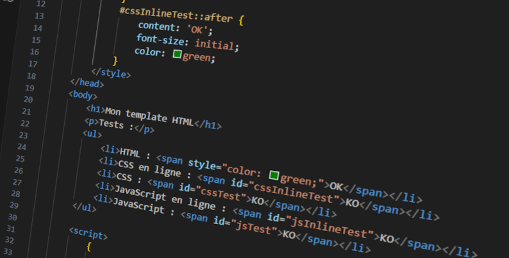This screenshot has height=258, width=509.
Task: Open the green swatch in the cssInlineTest::after rule
Action: tap(177, 54)
